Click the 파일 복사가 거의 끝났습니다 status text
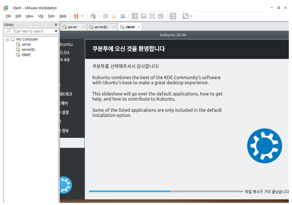The height and width of the screenshot is (205, 292). pos(267,192)
